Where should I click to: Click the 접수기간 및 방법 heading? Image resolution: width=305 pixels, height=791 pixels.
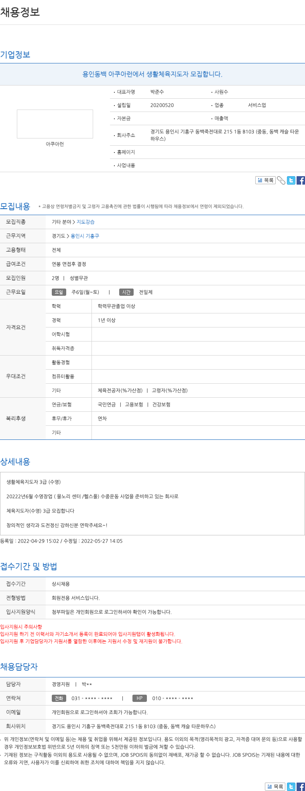[28, 566]
